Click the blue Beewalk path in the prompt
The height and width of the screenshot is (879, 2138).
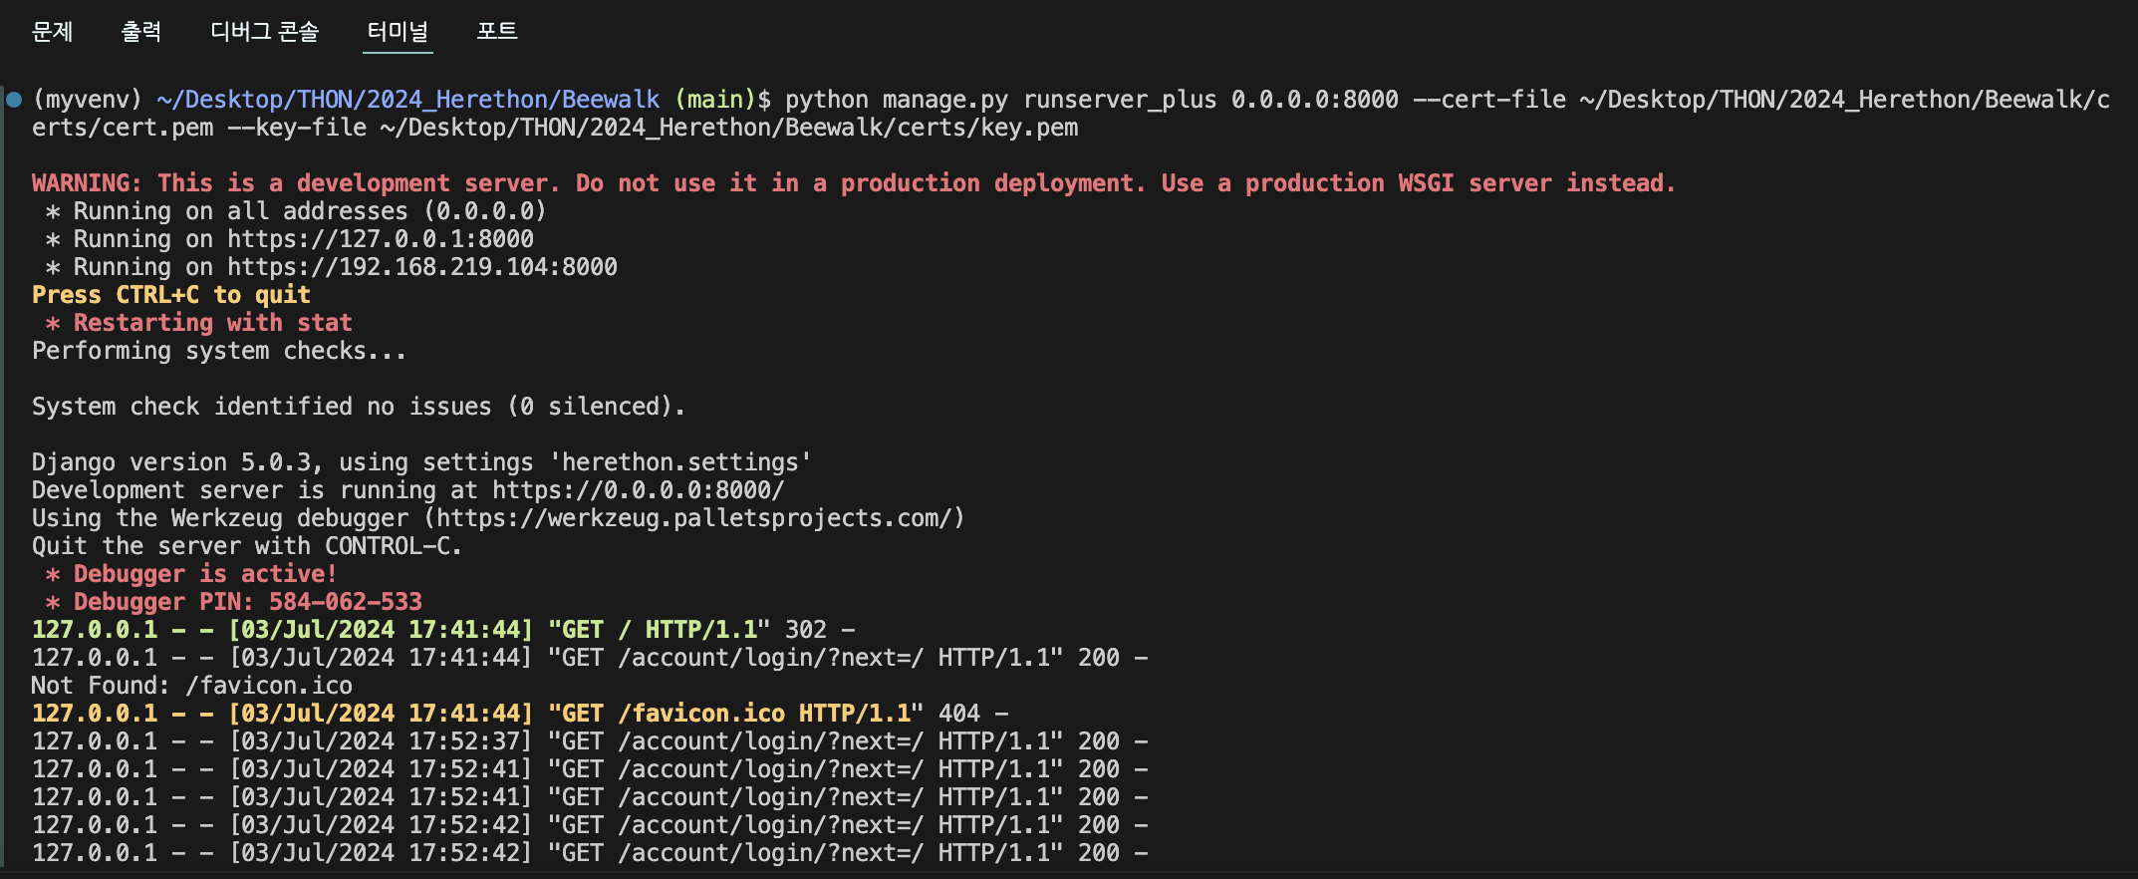[407, 100]
